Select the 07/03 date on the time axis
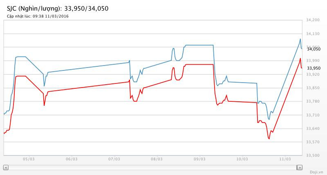This screenshot has height=175, width=327. click(114, 159)
